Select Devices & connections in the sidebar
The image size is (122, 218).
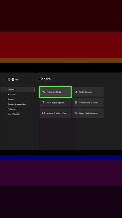17,104
